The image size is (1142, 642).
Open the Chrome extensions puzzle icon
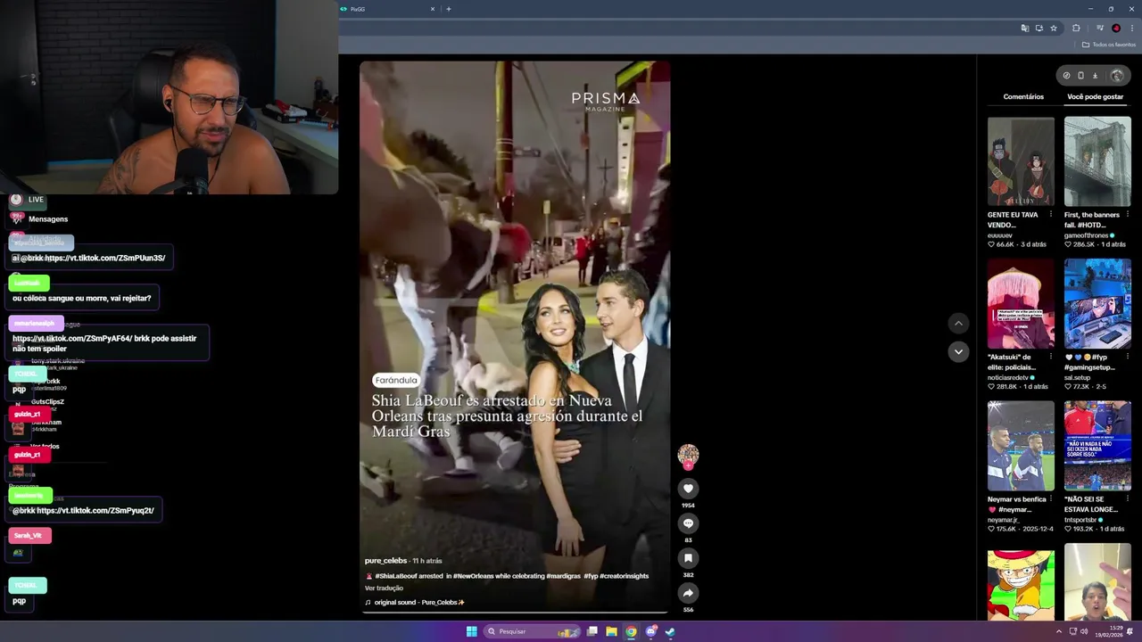[x=1076, y=28]
